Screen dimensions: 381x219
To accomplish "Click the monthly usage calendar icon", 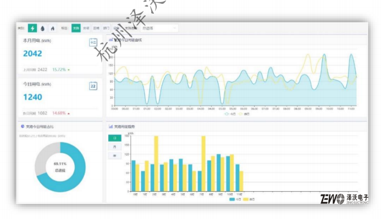I will click(93, 42).
